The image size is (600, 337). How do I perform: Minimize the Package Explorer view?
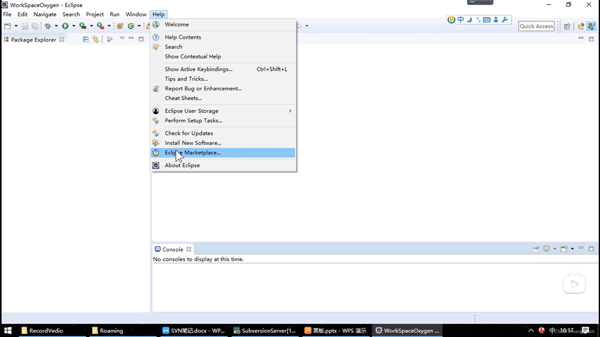[131, 38]
